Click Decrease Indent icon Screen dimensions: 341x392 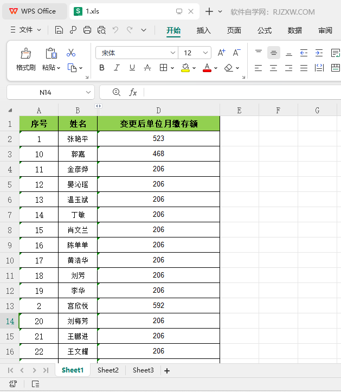pyautogui.click(x=304, y=53)
